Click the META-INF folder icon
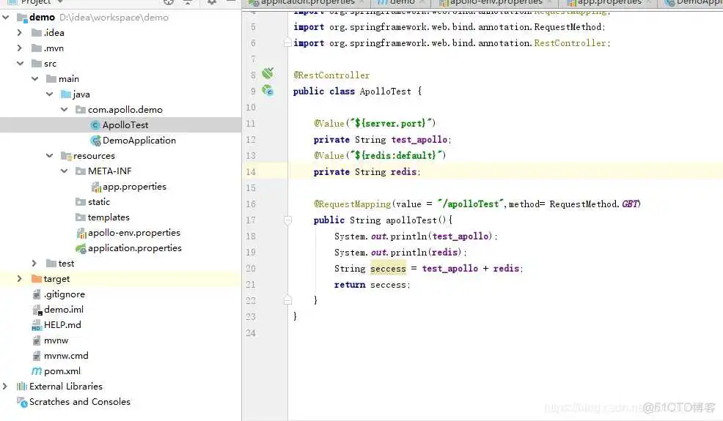The height and width of the screenshot is (421, 723). [81, 171]
